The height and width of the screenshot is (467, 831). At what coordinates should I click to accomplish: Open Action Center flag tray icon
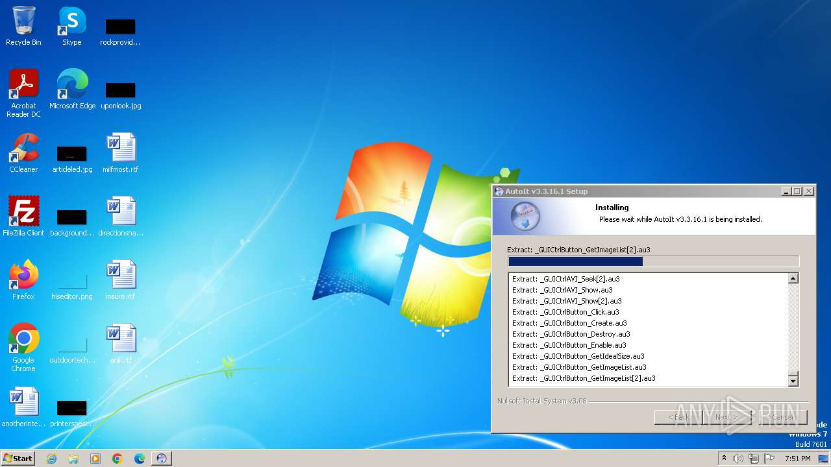tap(769, 459)
